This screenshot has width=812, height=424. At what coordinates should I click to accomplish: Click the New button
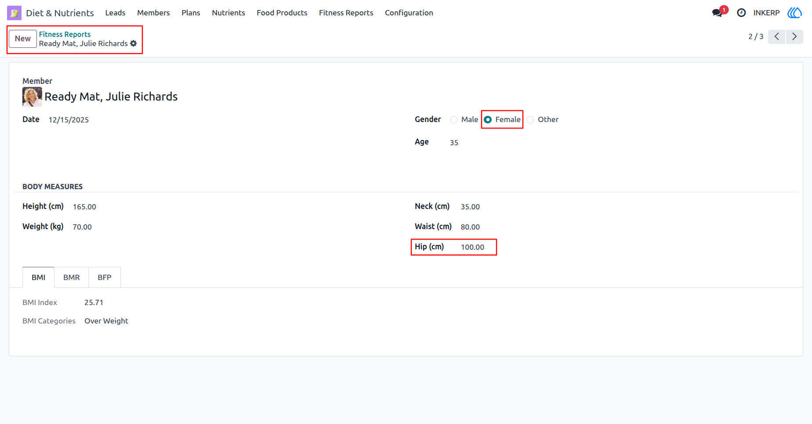click(x=23, y=39)
